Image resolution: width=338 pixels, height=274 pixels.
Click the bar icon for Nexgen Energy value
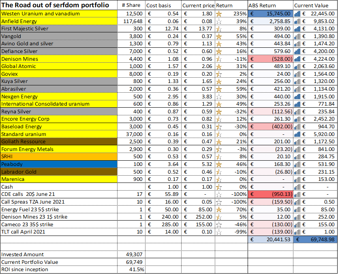[297, 97]
